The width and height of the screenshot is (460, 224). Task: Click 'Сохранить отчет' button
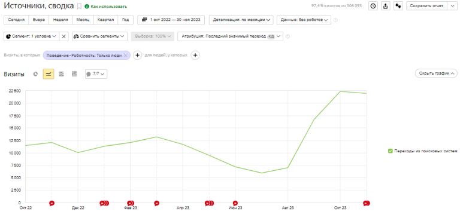point(426,6)
